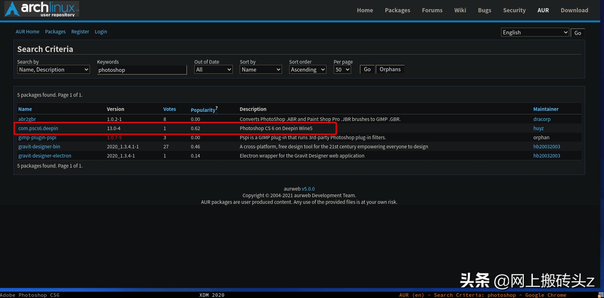Viewport: 604px width, 298px height.
Task: Click version 2020_1.3.4.1-1 cell
Action: (123, 146)
